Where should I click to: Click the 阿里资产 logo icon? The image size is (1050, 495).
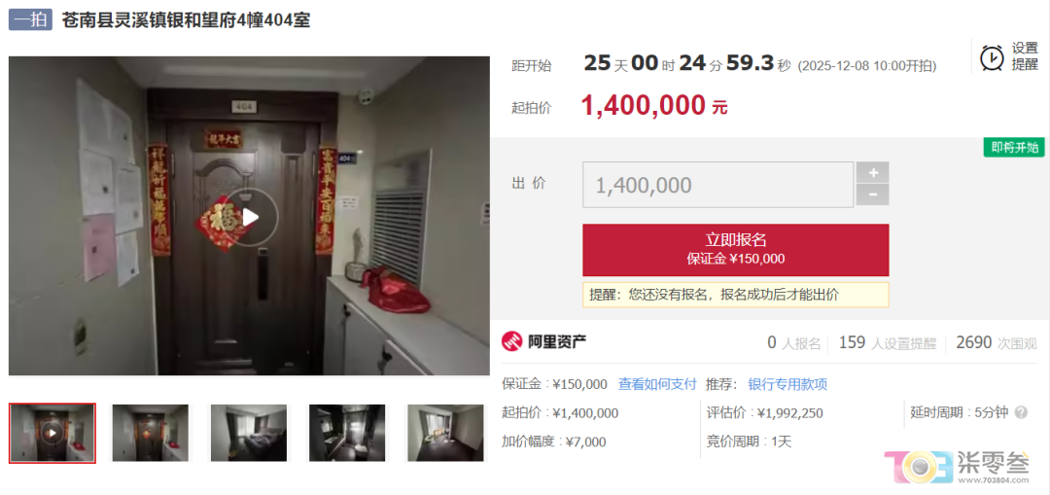click(513, 341)
